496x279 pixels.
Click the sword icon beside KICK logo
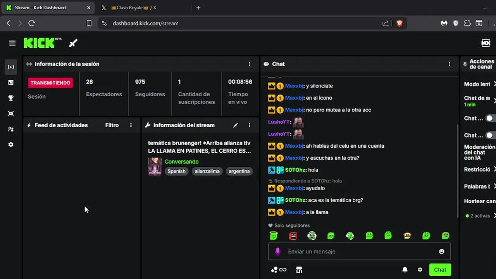pyautogui.click(x=73, y=43)
